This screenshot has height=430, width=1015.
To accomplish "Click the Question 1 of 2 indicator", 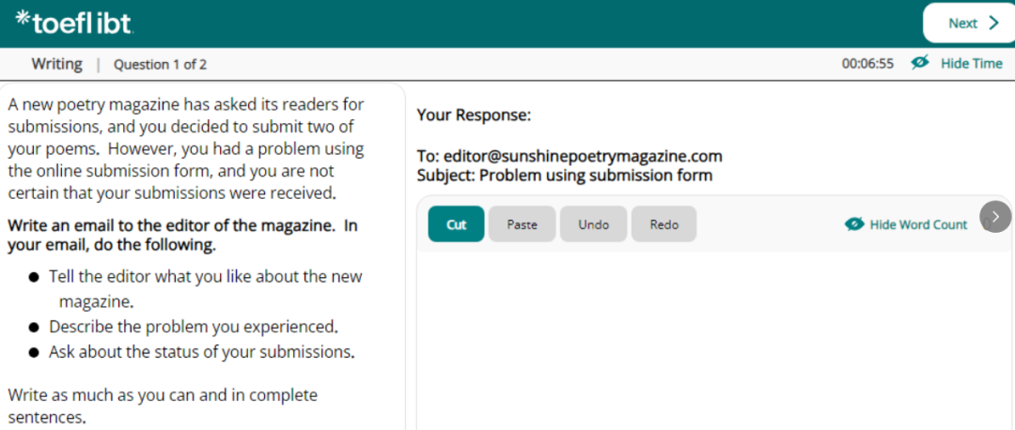I will pyautogui.click(x=160, y=65).
